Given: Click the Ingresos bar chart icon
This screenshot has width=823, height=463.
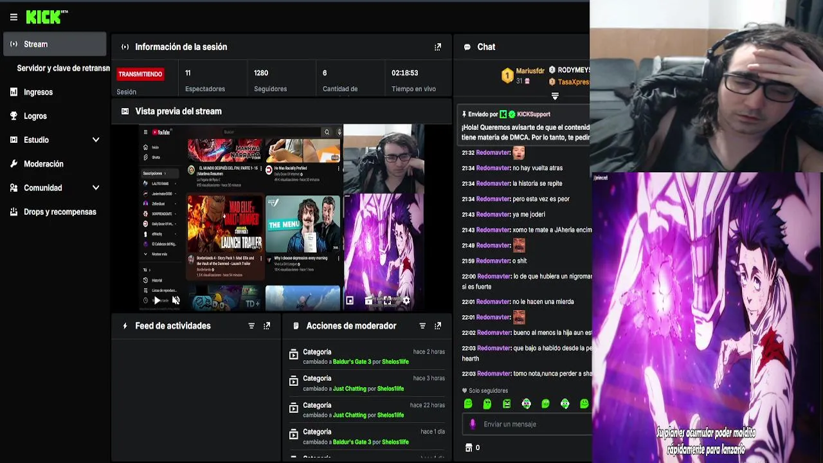Looking at the screenshot, I should click(14, 92).
